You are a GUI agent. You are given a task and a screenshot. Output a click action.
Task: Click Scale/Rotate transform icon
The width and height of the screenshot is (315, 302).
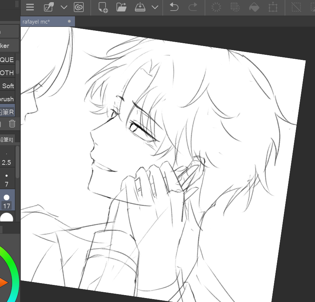pos(273,7)
